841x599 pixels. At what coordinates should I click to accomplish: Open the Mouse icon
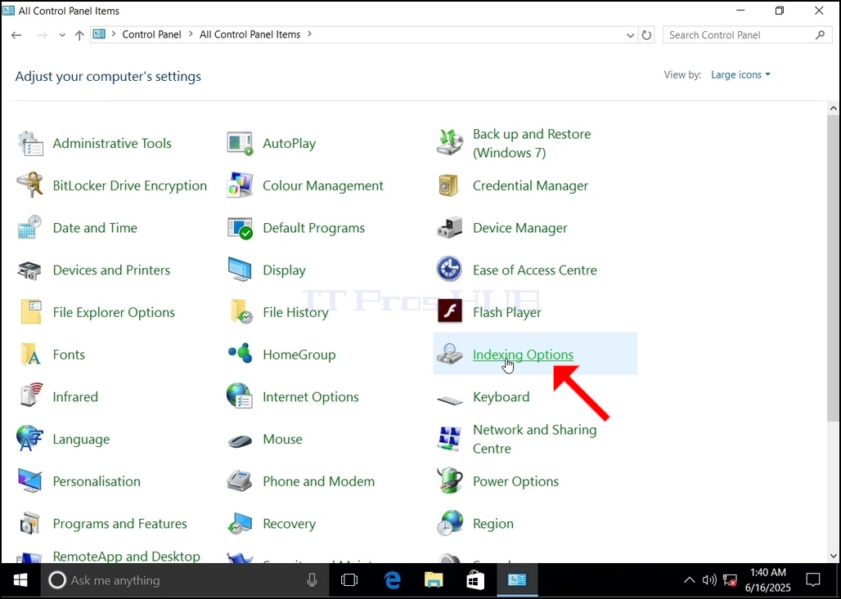(x=240, y=441)
